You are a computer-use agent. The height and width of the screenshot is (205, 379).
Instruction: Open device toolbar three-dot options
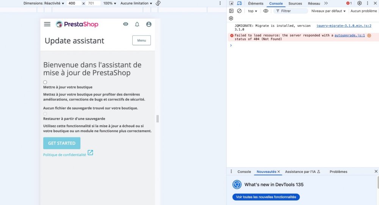220,3
